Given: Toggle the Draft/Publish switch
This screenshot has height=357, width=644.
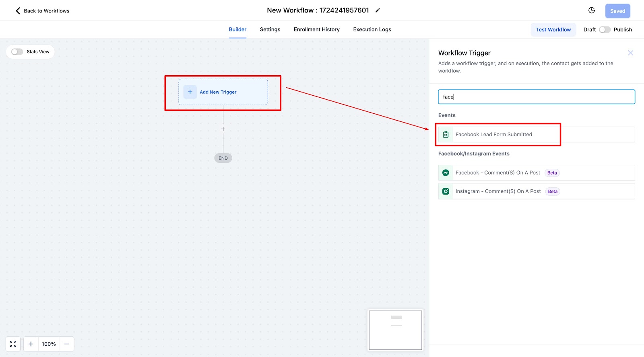Looking at the screenshot, I should point(605,30).
